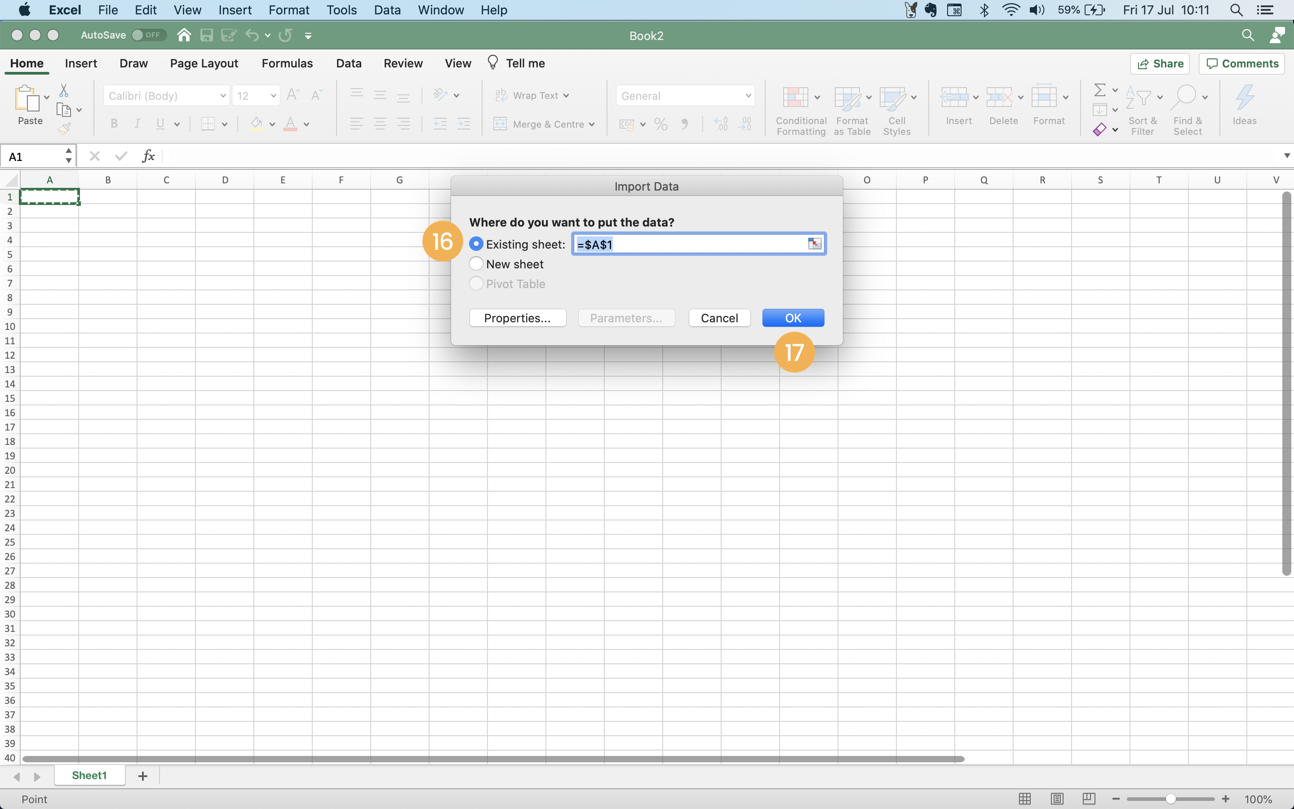Click the Insert Function fx icon
The image size is (1294, 809).
click(x=148, y=156)
